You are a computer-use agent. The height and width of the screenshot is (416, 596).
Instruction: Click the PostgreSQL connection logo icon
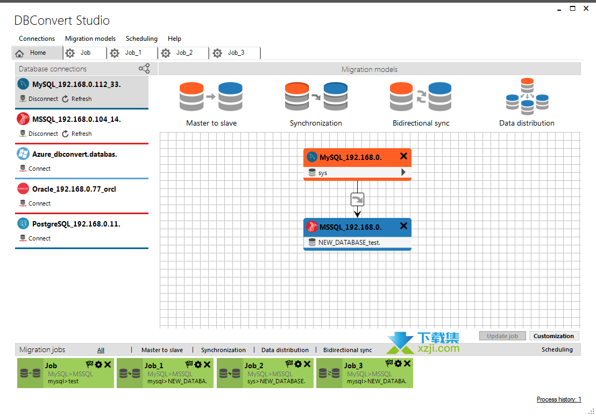click(x=23, y=223)
